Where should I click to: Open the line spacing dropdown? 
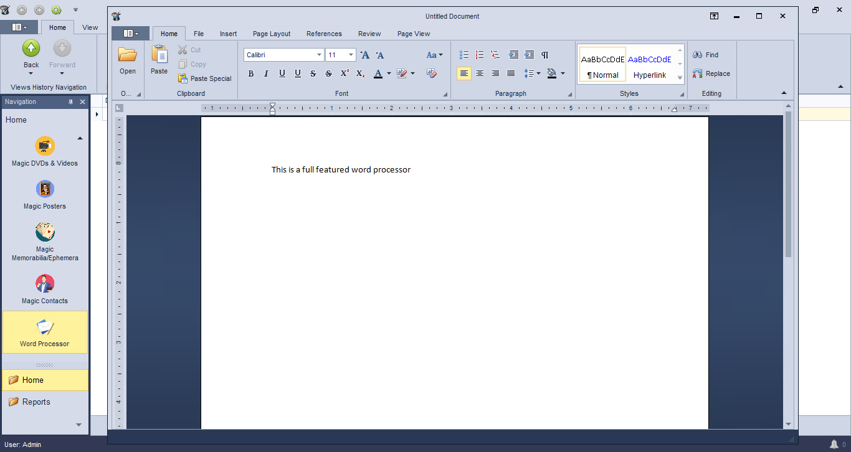point(538,73)
